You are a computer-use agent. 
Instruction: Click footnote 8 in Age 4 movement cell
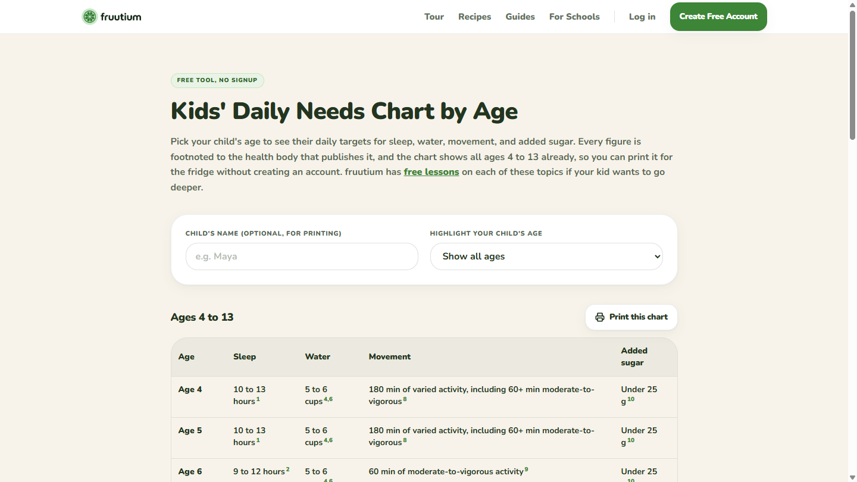[x=405, y=399]
